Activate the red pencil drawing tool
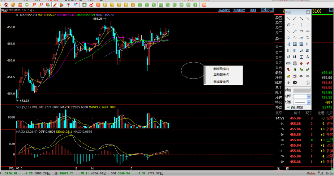The width and height of the screenshot is (334, 176). pyautogui.click(x=55, y=5)
